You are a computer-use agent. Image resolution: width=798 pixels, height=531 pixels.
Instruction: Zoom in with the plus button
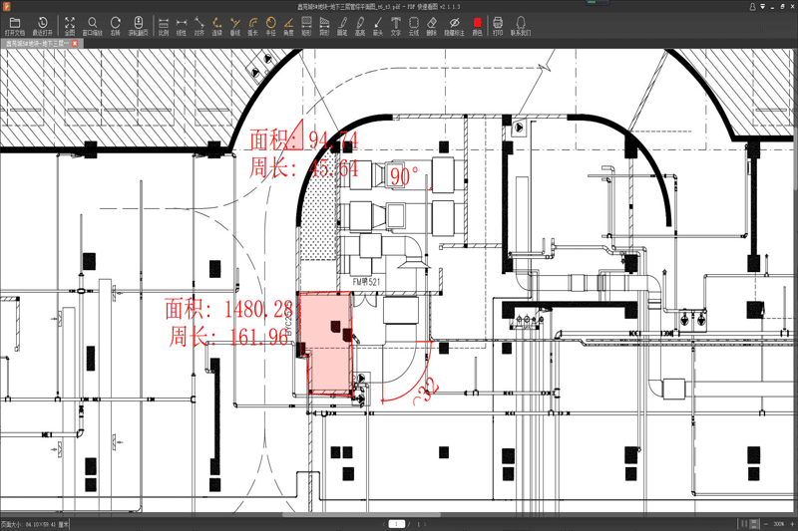(792, 524)
